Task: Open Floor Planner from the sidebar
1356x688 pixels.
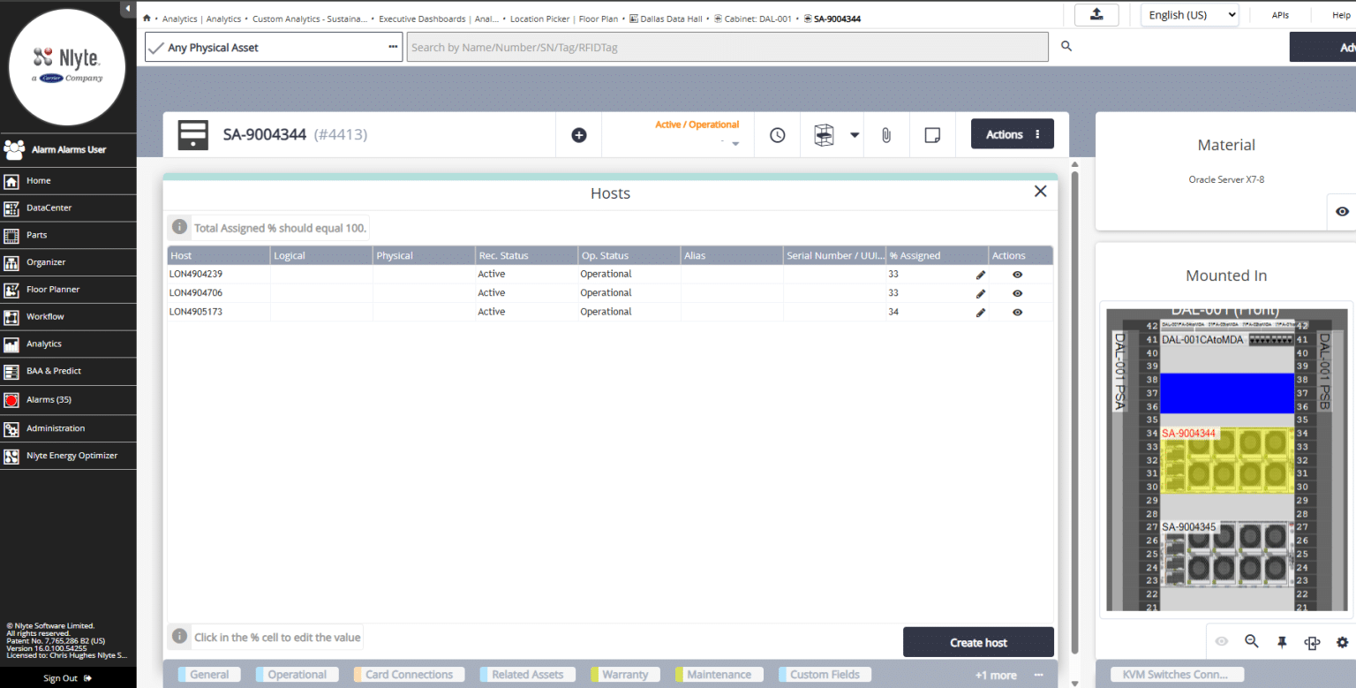Action: (x=53, y=290)
